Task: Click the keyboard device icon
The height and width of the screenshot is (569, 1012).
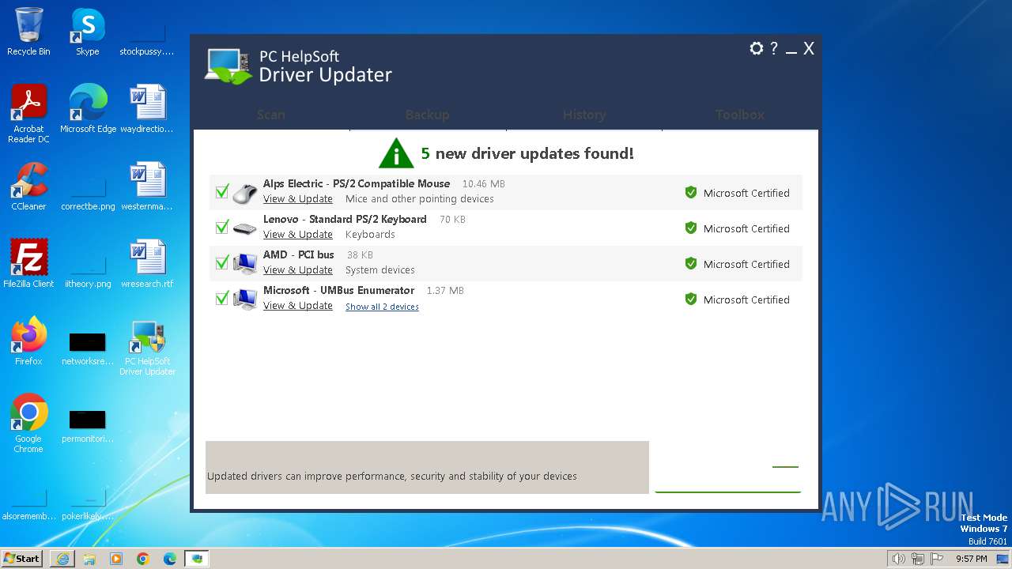Action: [x=245, y=229]
